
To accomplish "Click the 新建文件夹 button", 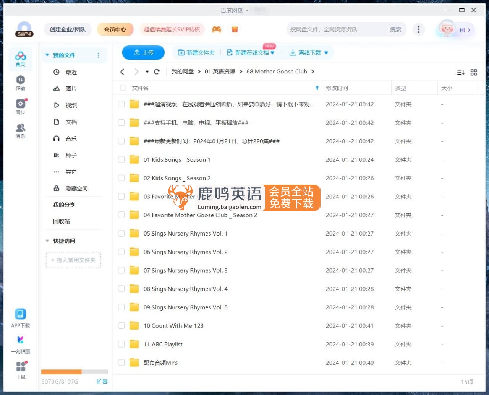I will pyautogui.click(x=196, y=53).
